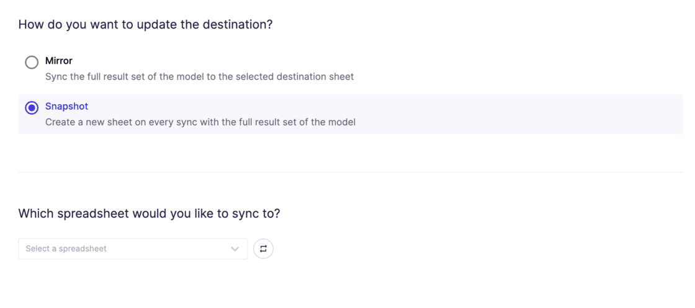The image size is (695, 308).
Task: Click the refresh spreadsheets circular arrows icon
Action: pos(263,249)
